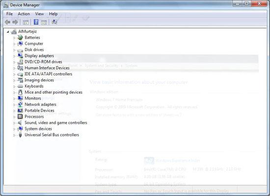The width and height of the screenshot is (270, 196).
Task: Click the Network adapters icon
Action: pyautogui.click(x=20, y=104)
